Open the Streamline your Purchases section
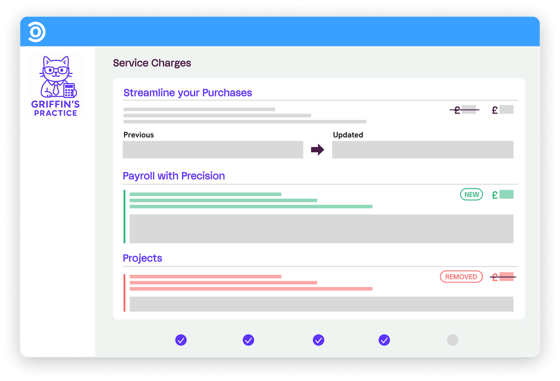Image resolution: width=560 pixels, height=381 pixels. coord(188,93)
